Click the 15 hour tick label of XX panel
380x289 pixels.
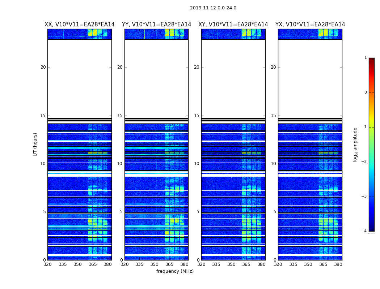click(x=43, y=116)
